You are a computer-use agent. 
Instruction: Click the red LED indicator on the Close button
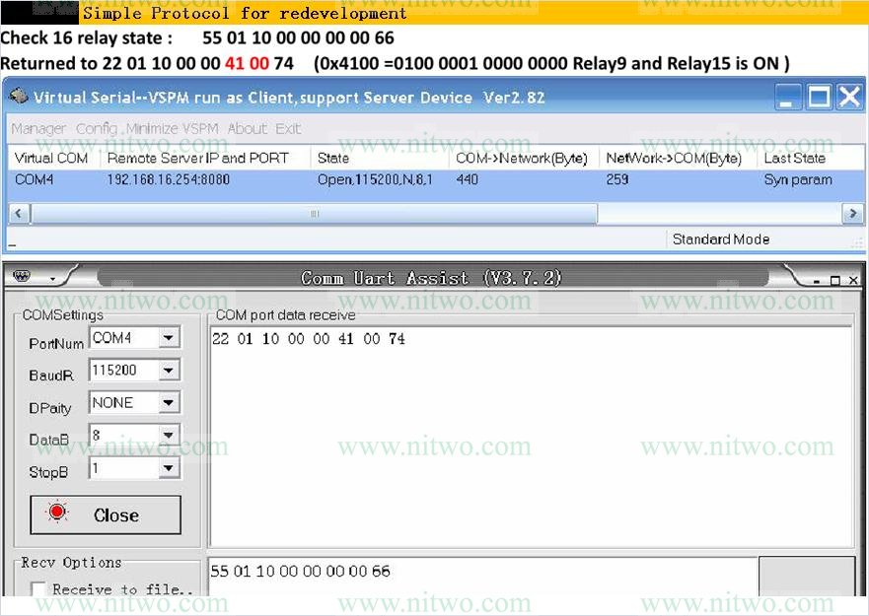(57, 511)
